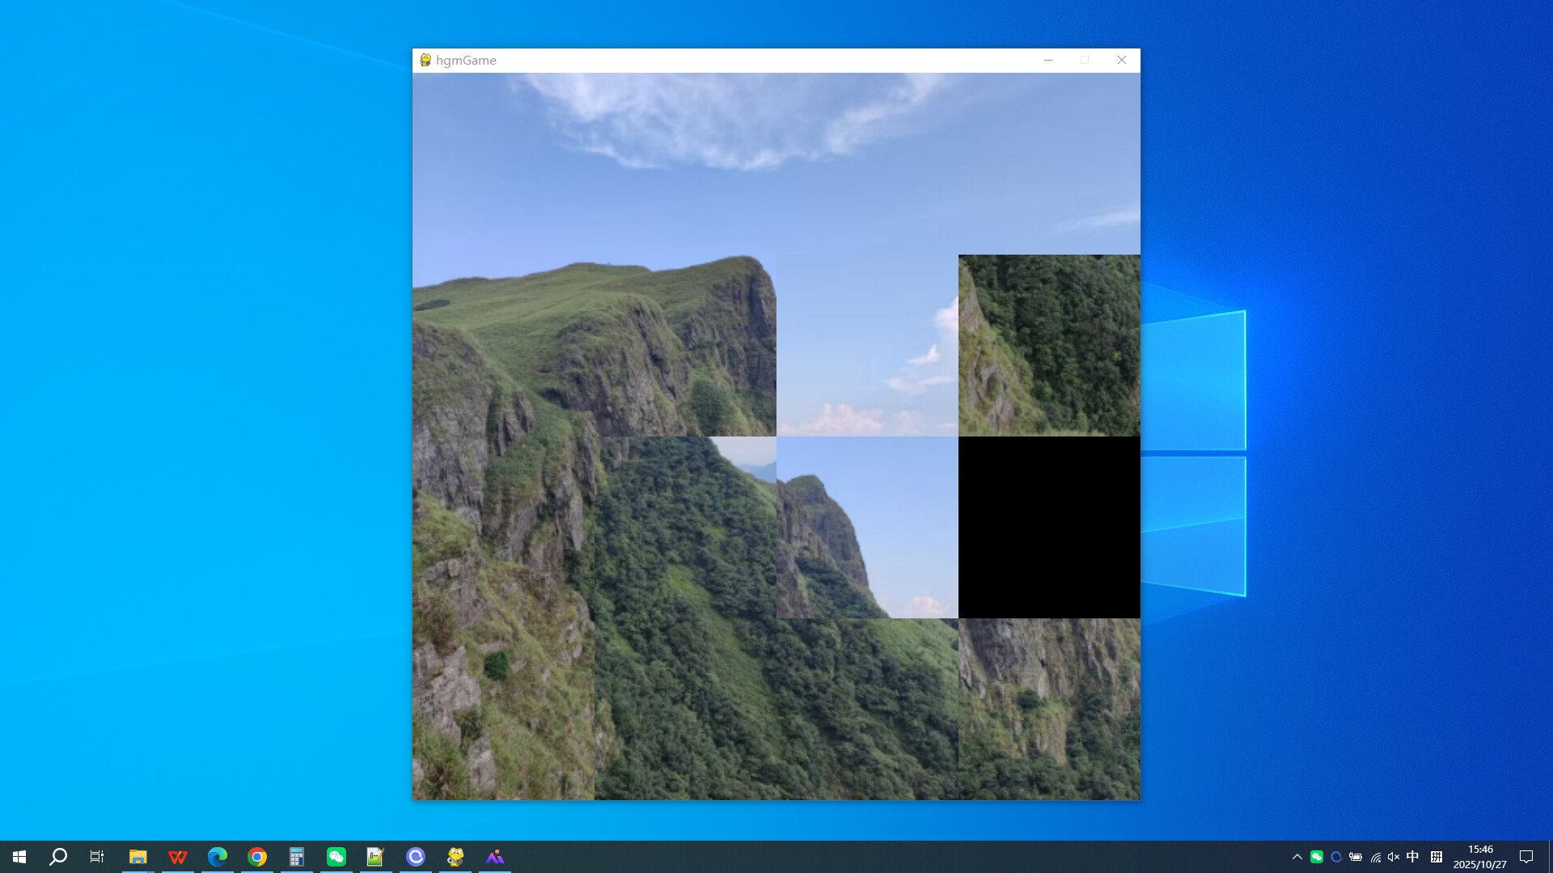The width and height of the screenshot is (1553, 873).
Task: Click the puzzle tile left of the black square
Action: [866, 527]
